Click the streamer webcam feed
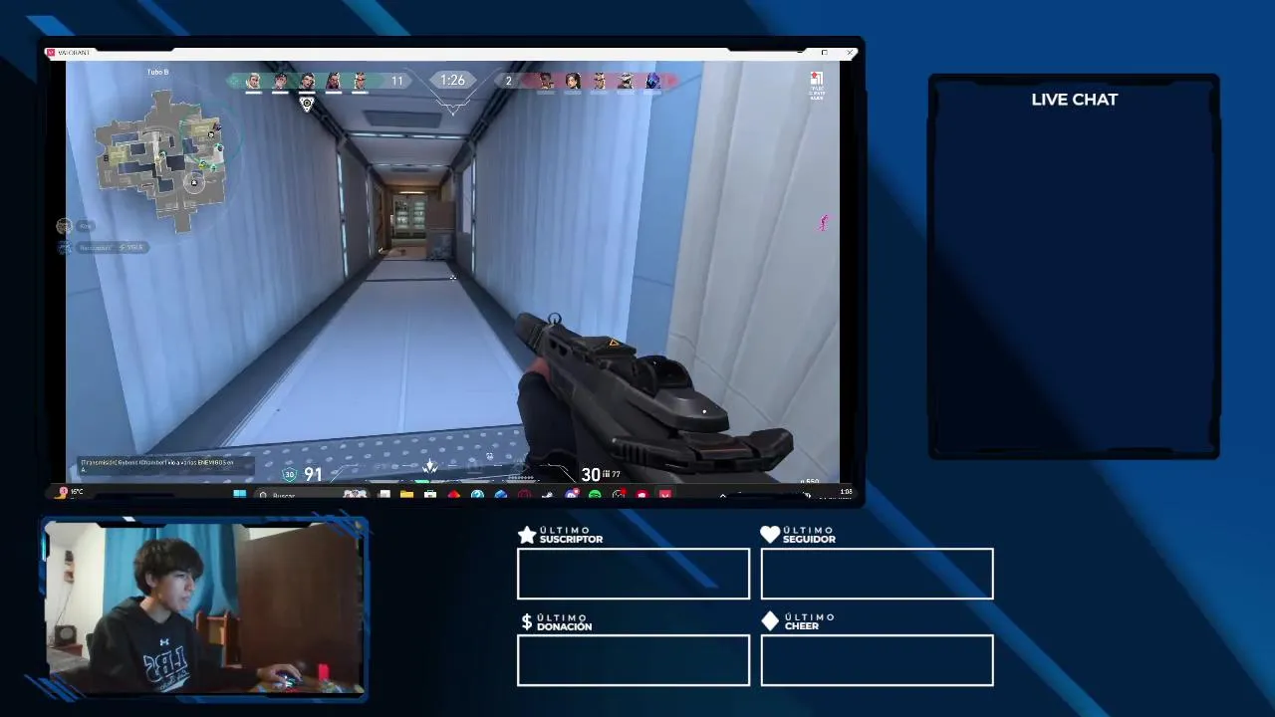 [x=204, y=607]
